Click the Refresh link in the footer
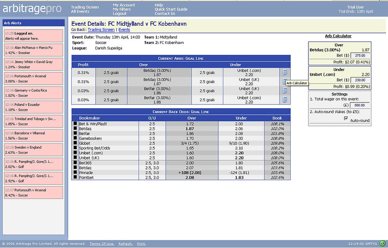 (126, 244)
